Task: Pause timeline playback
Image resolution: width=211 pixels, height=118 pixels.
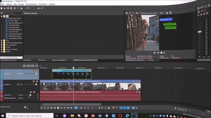Action: [55, 108]
